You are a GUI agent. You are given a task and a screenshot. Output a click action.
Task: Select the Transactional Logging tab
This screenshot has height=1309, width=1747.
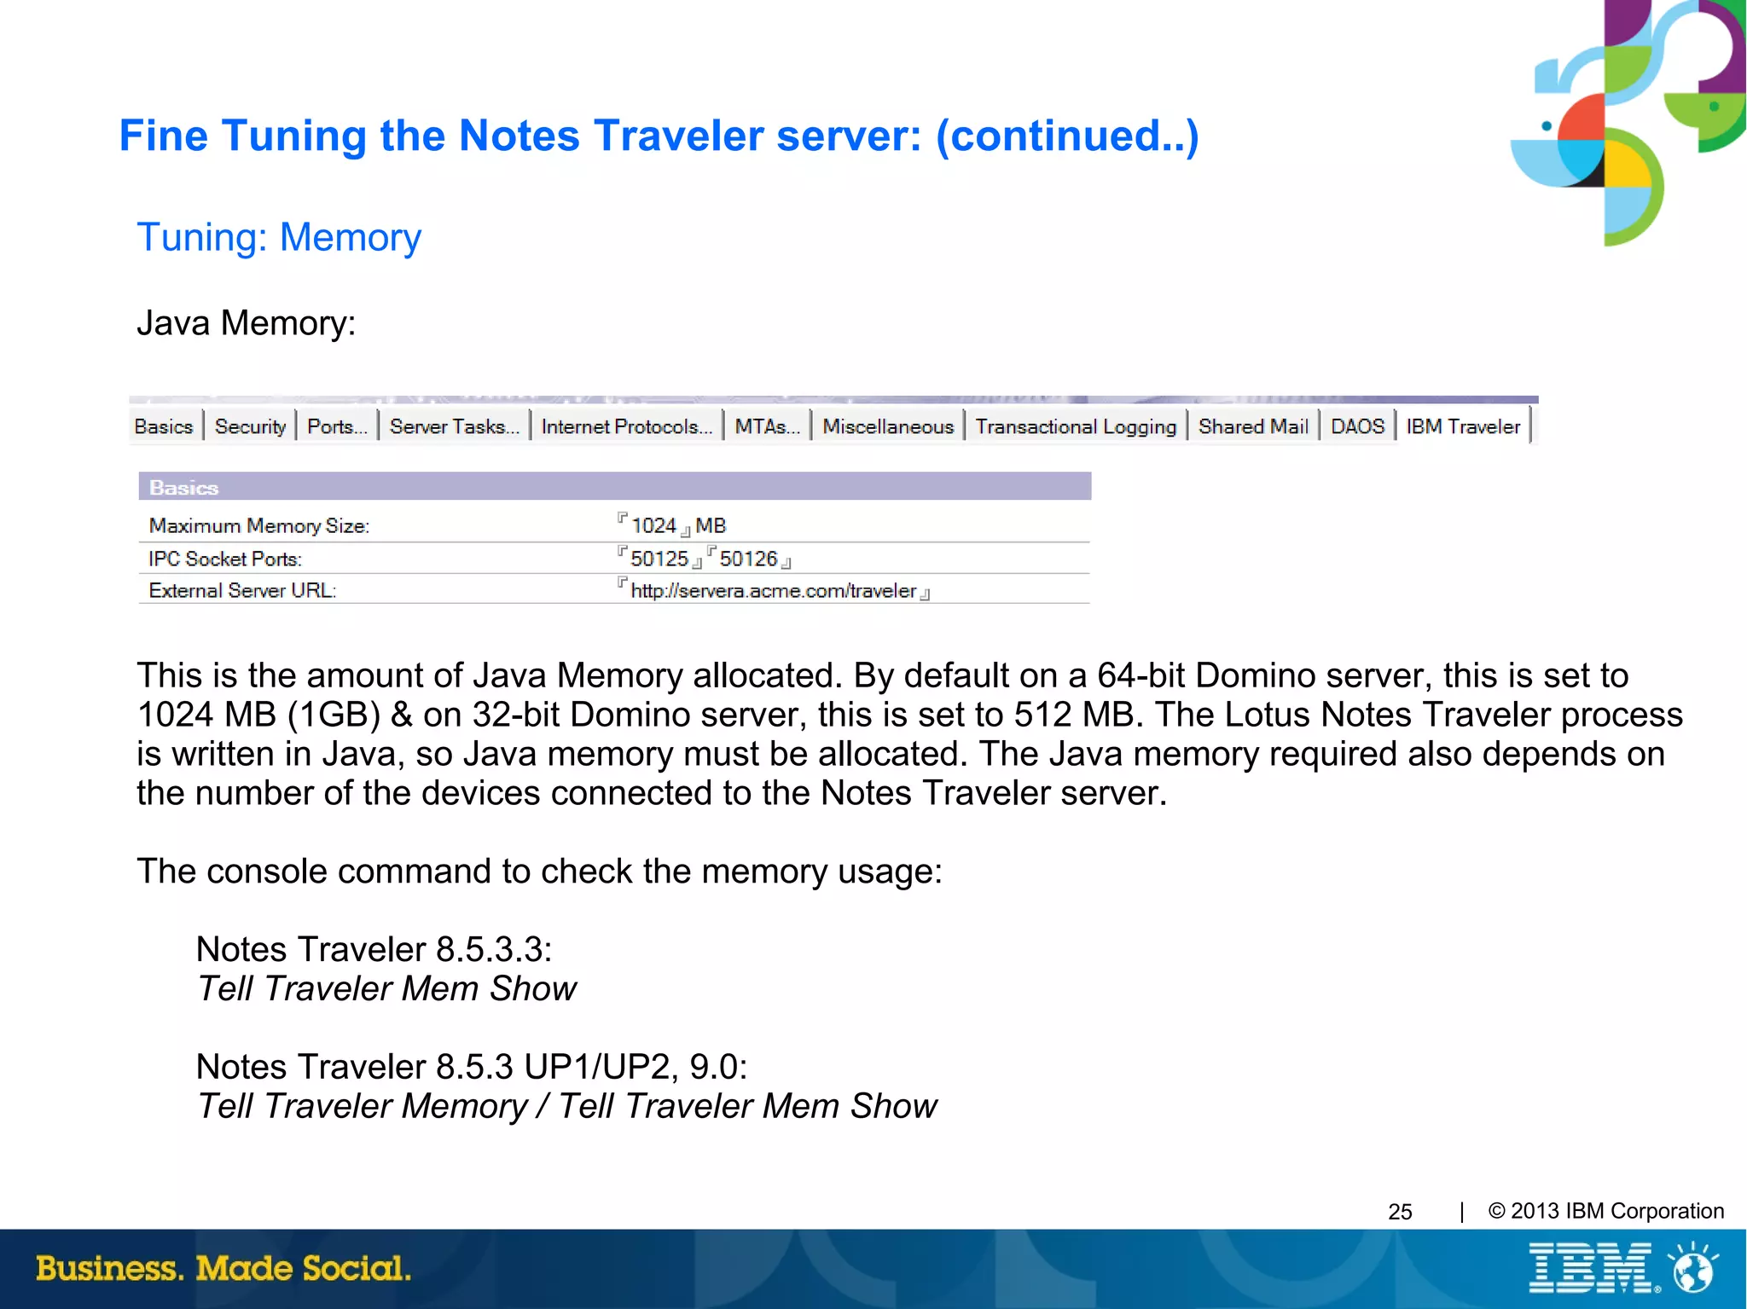pyautogui.click(x=1076, y=426)
